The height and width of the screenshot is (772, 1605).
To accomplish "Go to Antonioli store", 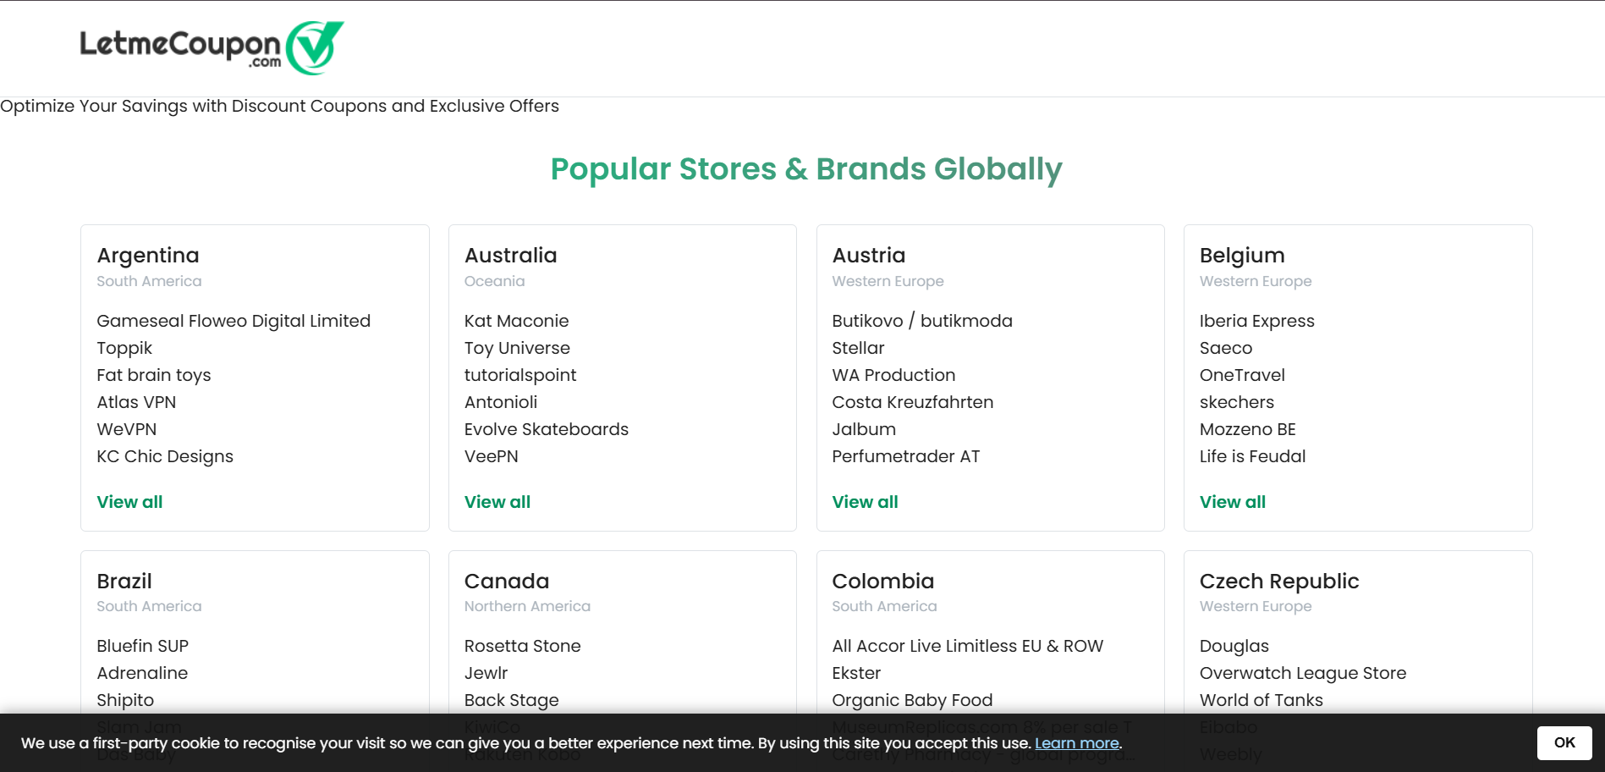I will click(501, 402).
